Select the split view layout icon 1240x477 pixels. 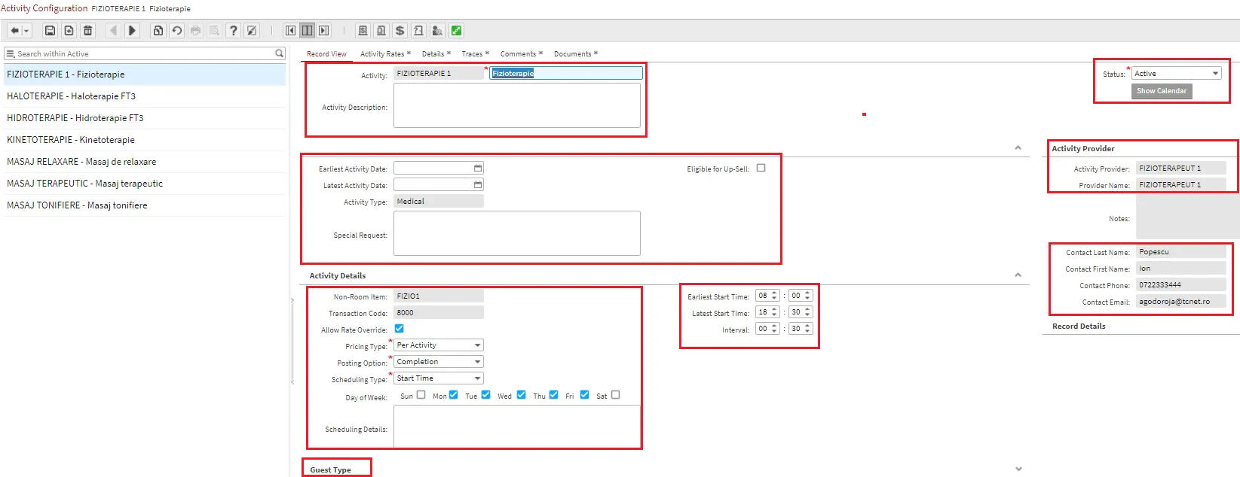coord(307,31)
